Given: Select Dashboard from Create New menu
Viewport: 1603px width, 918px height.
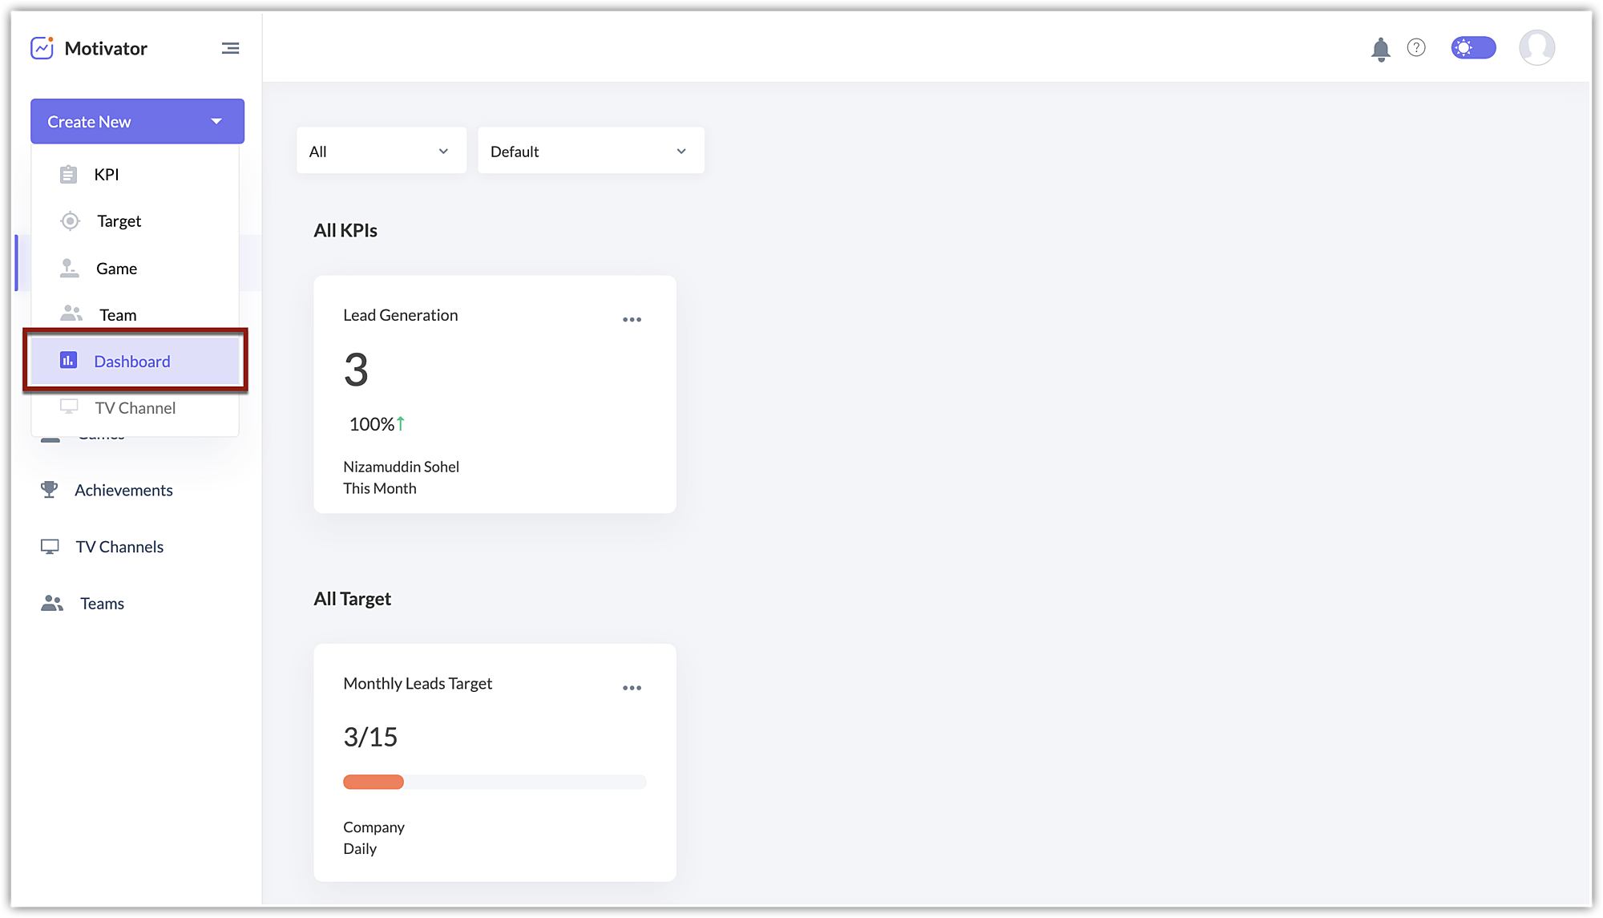Looking at the screenshot, I should [x=132, y=362].
